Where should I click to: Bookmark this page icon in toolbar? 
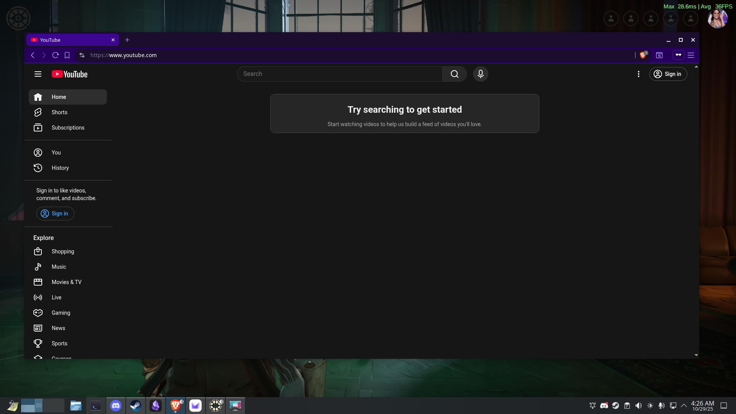67,55
